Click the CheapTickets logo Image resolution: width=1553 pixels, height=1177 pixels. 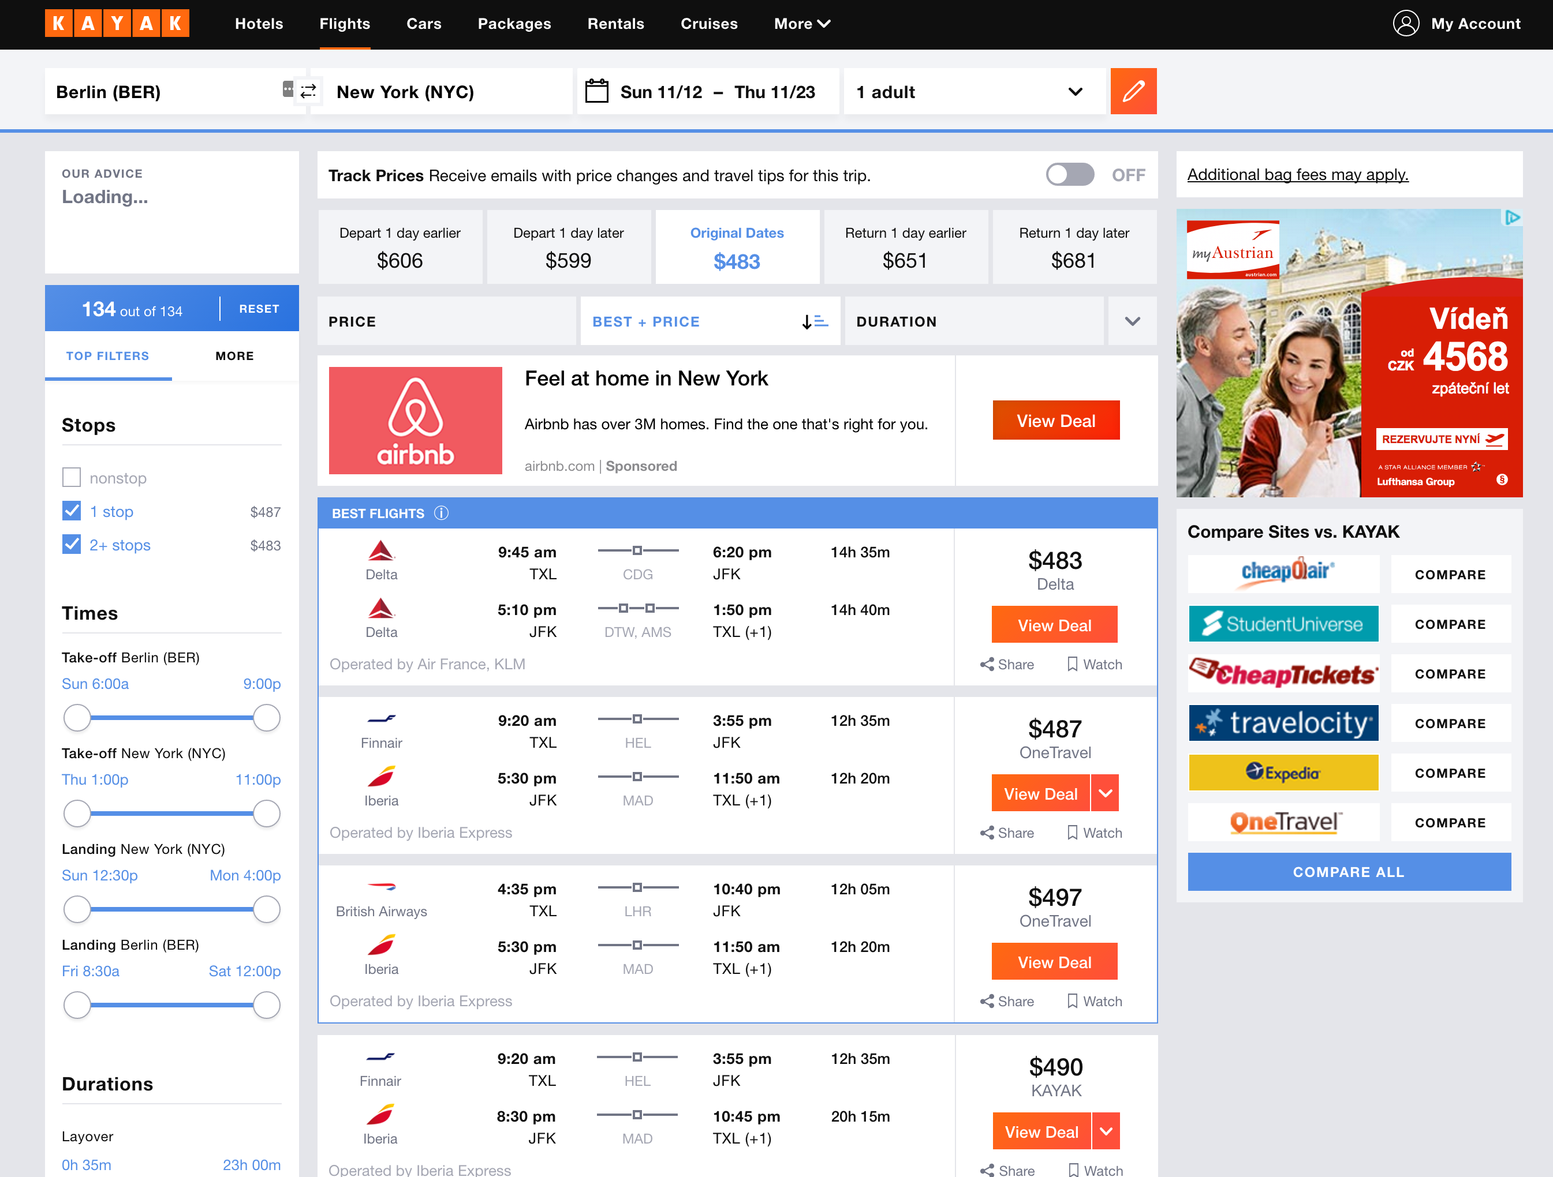coord(1283,673)
